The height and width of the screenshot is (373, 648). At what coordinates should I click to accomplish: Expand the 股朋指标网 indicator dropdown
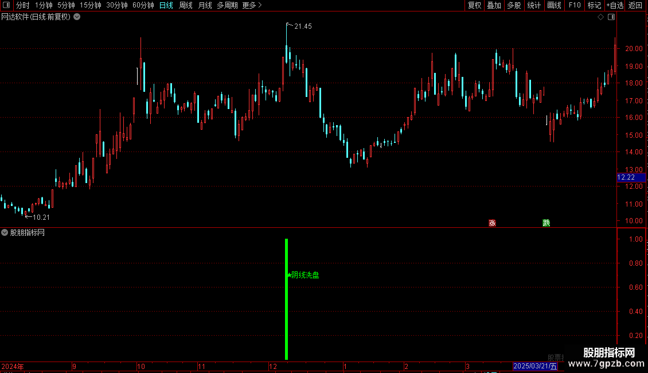coord(5,232)
